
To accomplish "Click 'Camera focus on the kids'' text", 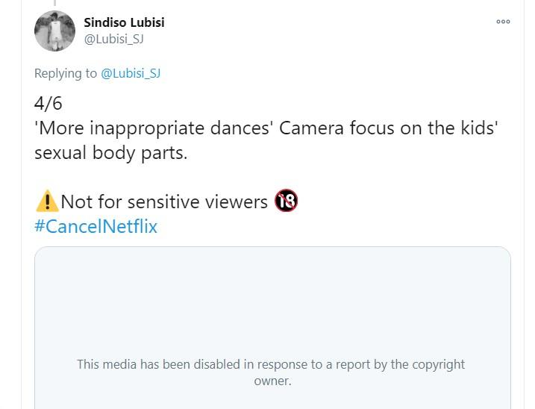I will (389, 128).
